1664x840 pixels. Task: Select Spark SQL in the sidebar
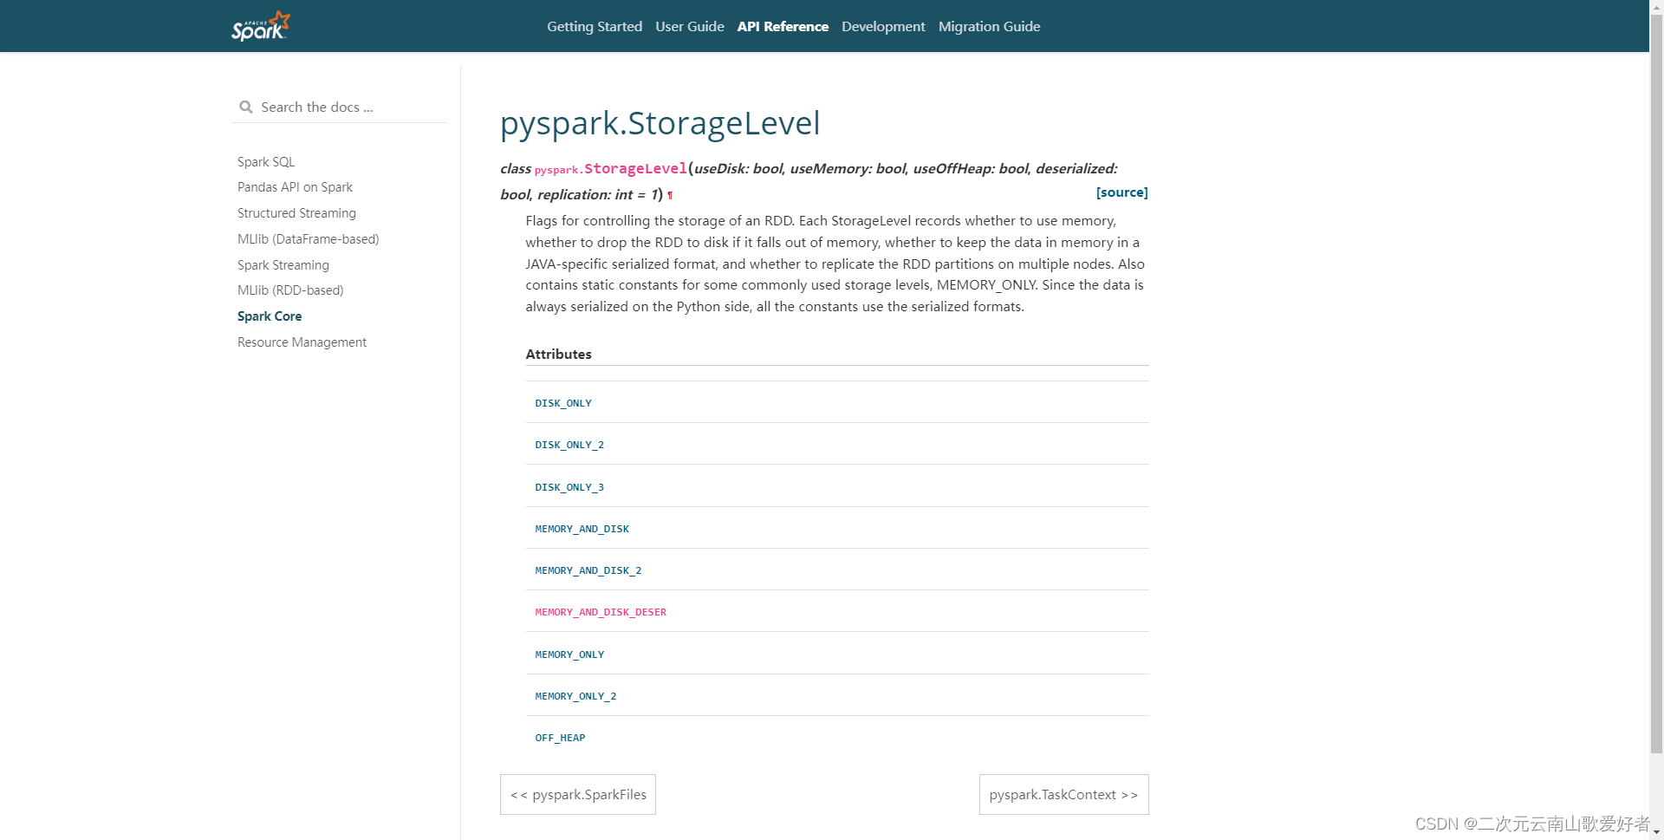click(266, 161)
